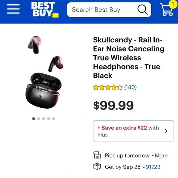Select the second image carousel dot
Screen dimensions: 178x178
(39, 119)
